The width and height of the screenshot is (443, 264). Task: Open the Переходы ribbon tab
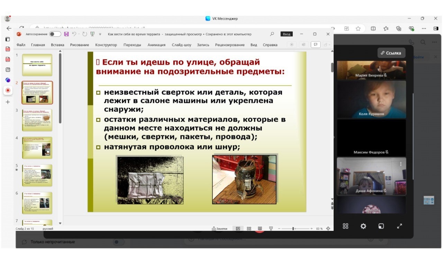tap(132, 45)
